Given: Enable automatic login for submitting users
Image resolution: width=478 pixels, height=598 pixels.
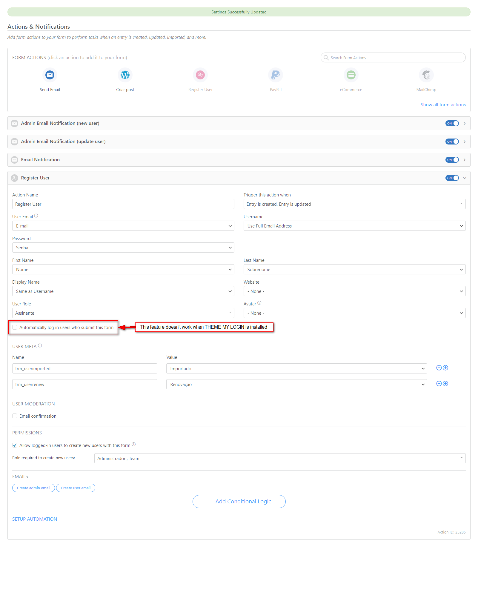Looking at the screenshot, I should 15,328.
